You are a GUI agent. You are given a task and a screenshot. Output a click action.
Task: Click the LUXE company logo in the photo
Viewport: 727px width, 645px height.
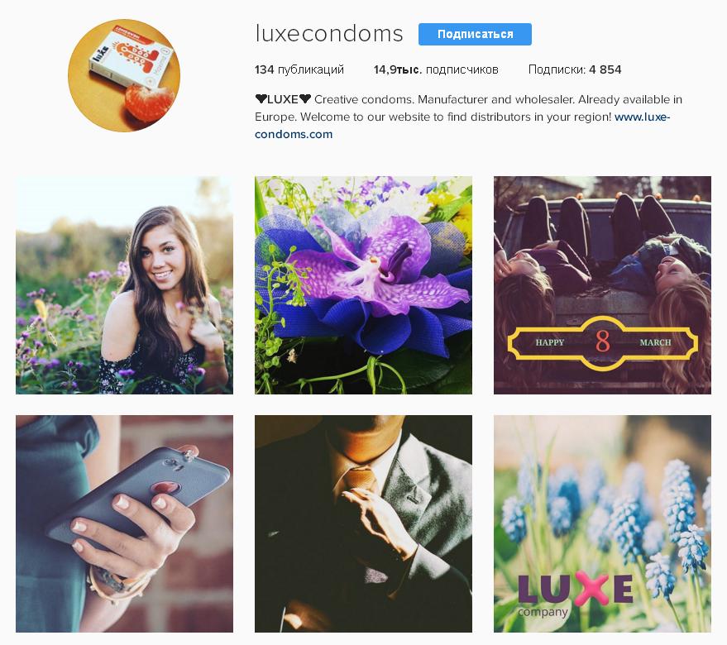(575, 595)
